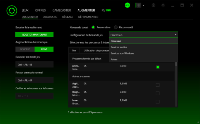Switch to the DÉFRAGMENTER tab
200x124 pixels.
click(88, 17)
